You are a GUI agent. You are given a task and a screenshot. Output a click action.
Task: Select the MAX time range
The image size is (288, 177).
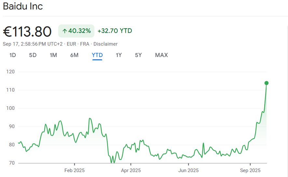coord(161,55)
